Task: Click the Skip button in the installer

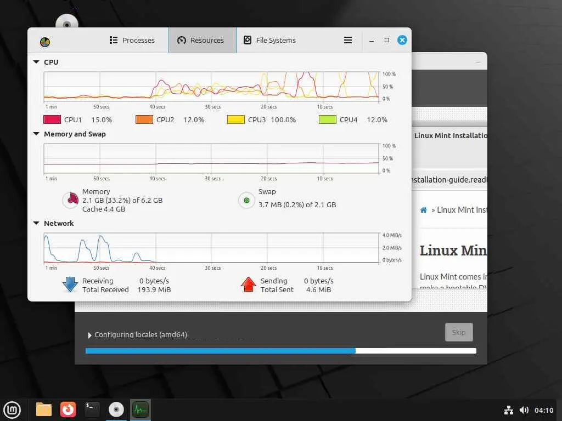Action: (x=459, y=332)
